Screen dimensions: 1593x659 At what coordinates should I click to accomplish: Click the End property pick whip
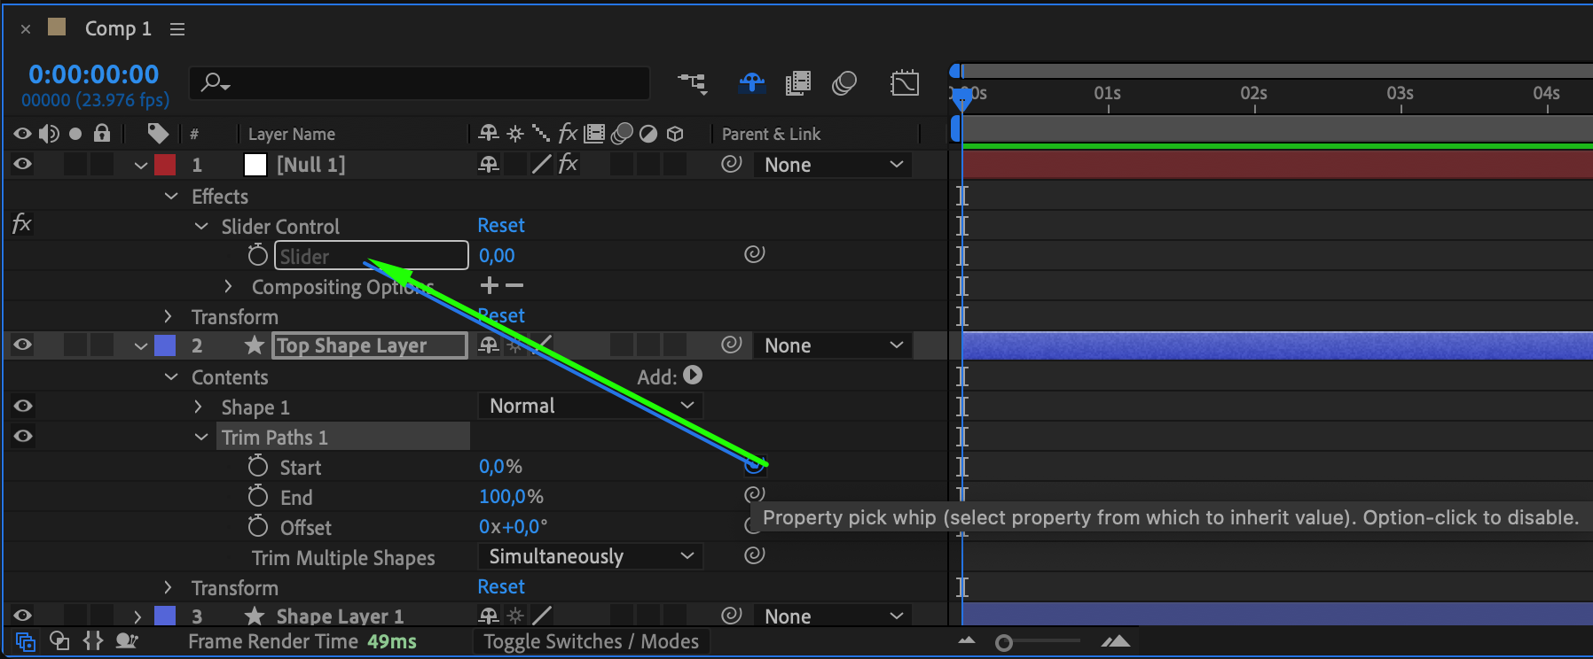pos(754,494)
